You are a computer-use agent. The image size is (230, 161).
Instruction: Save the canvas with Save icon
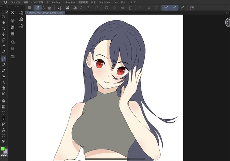coord(75,8)
